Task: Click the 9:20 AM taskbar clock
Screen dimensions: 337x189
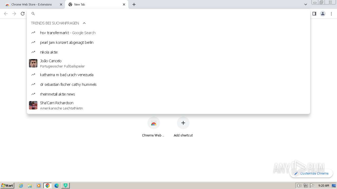Action: tap(324, 186)
